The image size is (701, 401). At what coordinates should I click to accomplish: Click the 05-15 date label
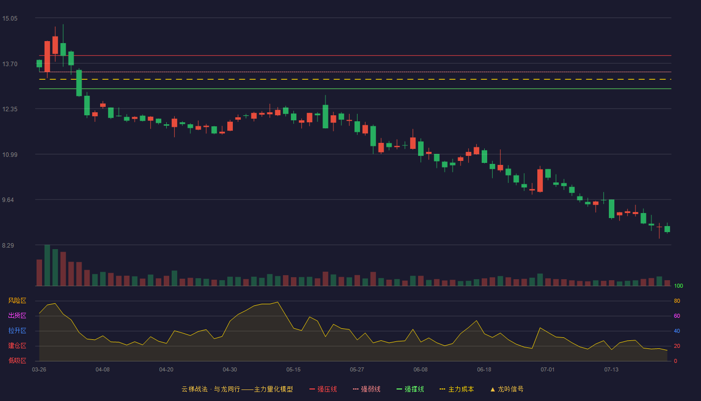293,369
